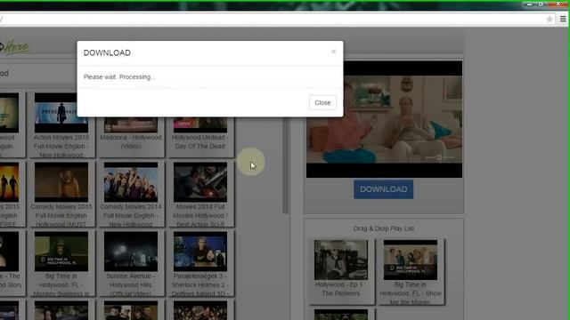This screenshot has width=570, height=320.
Task: Open Hollywood Undead - Day Of The Dead title
Action: click(x=200, y=142)
